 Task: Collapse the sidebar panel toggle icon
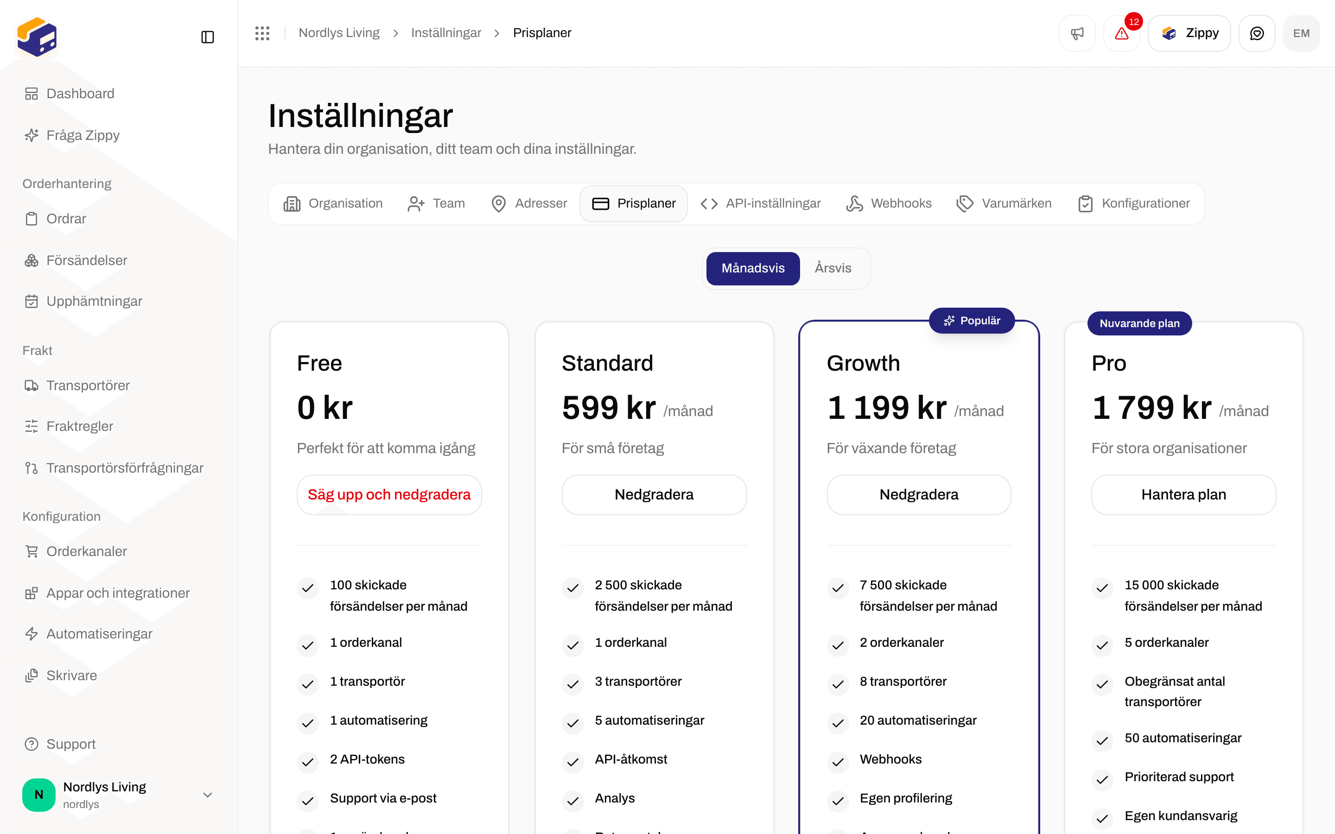pyautogui.click(x=207, y=37)
